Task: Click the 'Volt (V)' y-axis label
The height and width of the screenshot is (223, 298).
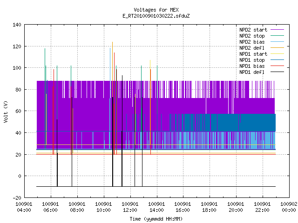Action: click(x=6, y=111)
